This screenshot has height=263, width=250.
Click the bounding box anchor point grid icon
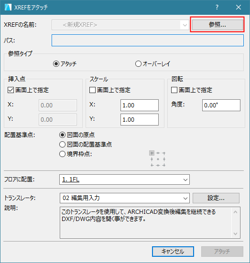click(157, 158)
